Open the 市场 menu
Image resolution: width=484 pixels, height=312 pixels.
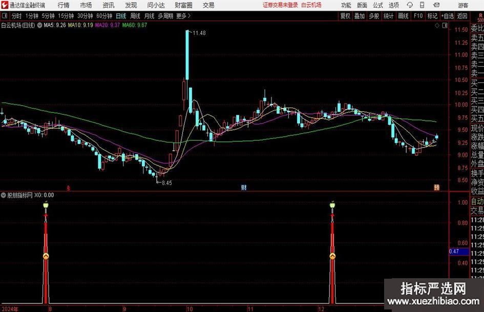click(x=86, y=5)
